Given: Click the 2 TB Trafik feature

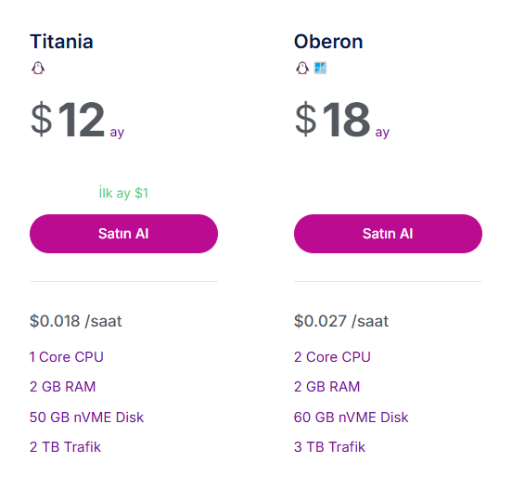Looking at the screenshot, I should point(65,447).
